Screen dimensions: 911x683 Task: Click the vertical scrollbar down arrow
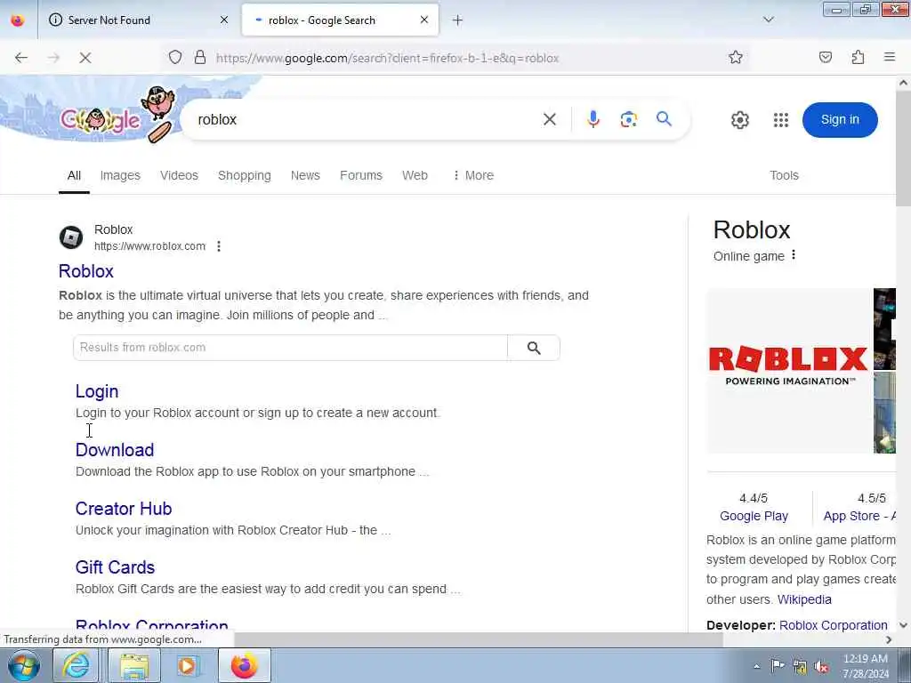click(x=904, y=625)
